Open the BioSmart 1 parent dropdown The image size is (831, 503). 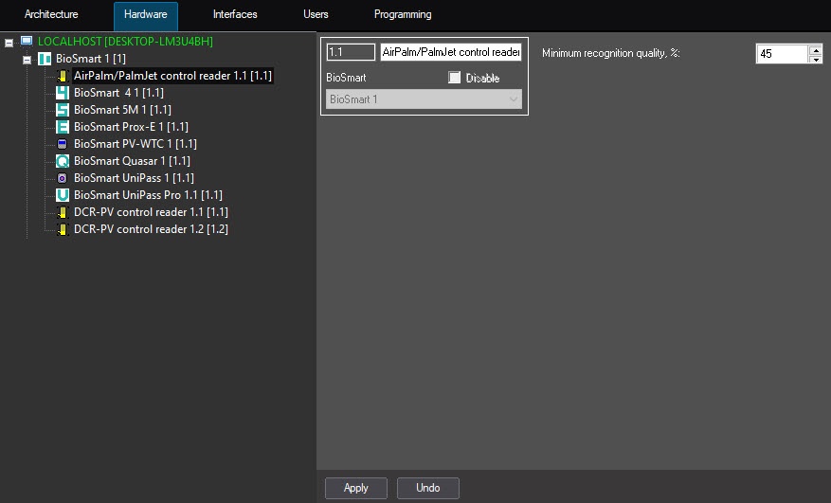click(x=424, y=99)
